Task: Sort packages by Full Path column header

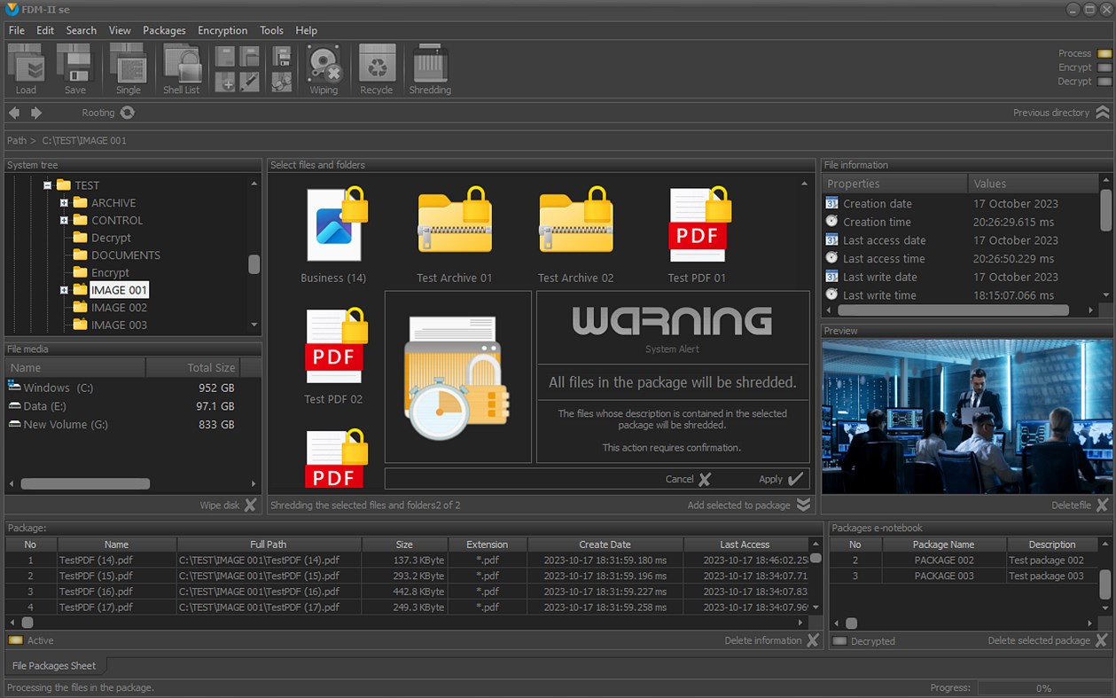Action: click(269, 545)
